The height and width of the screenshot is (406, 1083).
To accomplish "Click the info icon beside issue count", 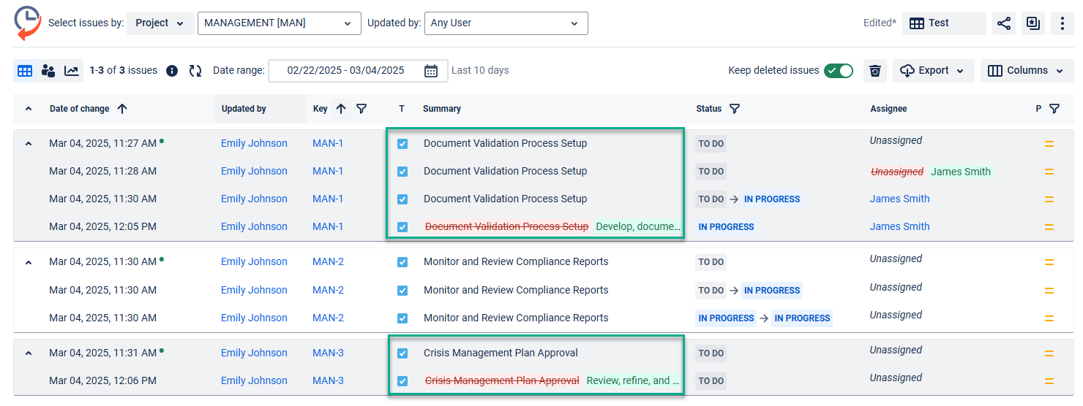I will [172, 71].
